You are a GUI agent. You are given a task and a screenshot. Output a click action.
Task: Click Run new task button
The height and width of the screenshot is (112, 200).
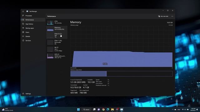click(x=163, y=16)
